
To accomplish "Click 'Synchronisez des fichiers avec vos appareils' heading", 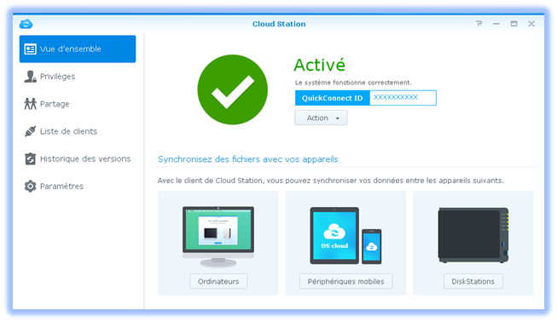I will (247, 159).
